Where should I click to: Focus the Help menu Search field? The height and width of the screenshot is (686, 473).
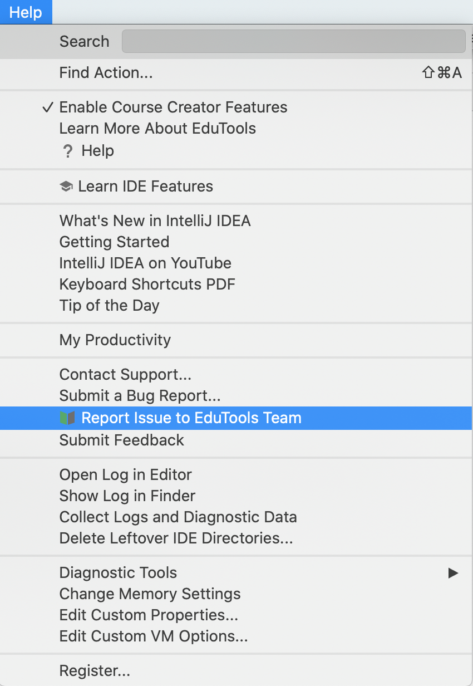[x=293, y=41]
